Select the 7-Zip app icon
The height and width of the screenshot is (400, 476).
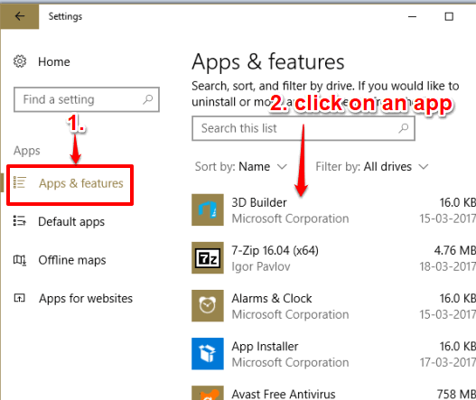(208, 257)
